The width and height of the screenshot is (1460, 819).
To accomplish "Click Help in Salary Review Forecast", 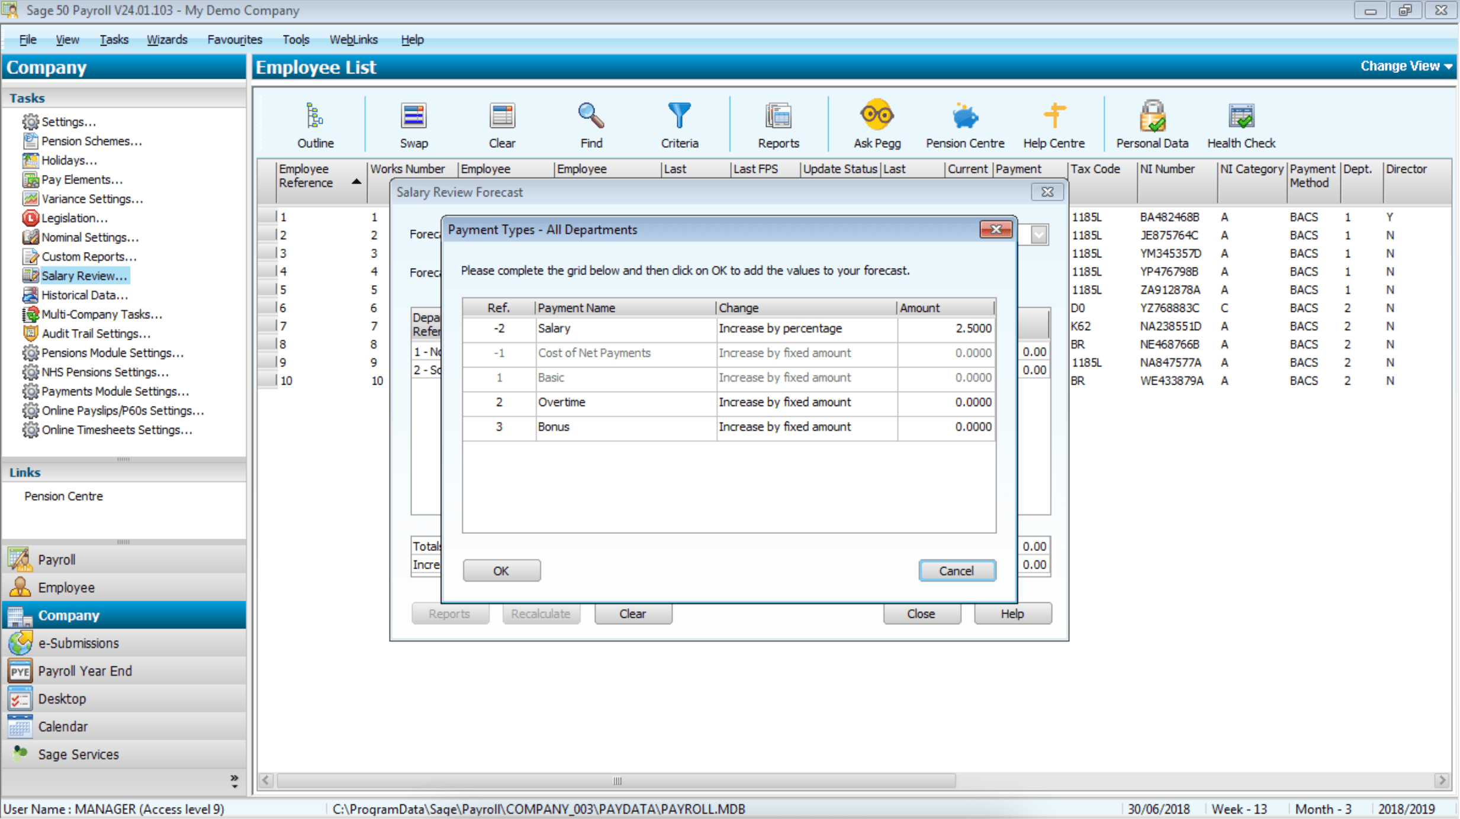I will pos(1012,614).
